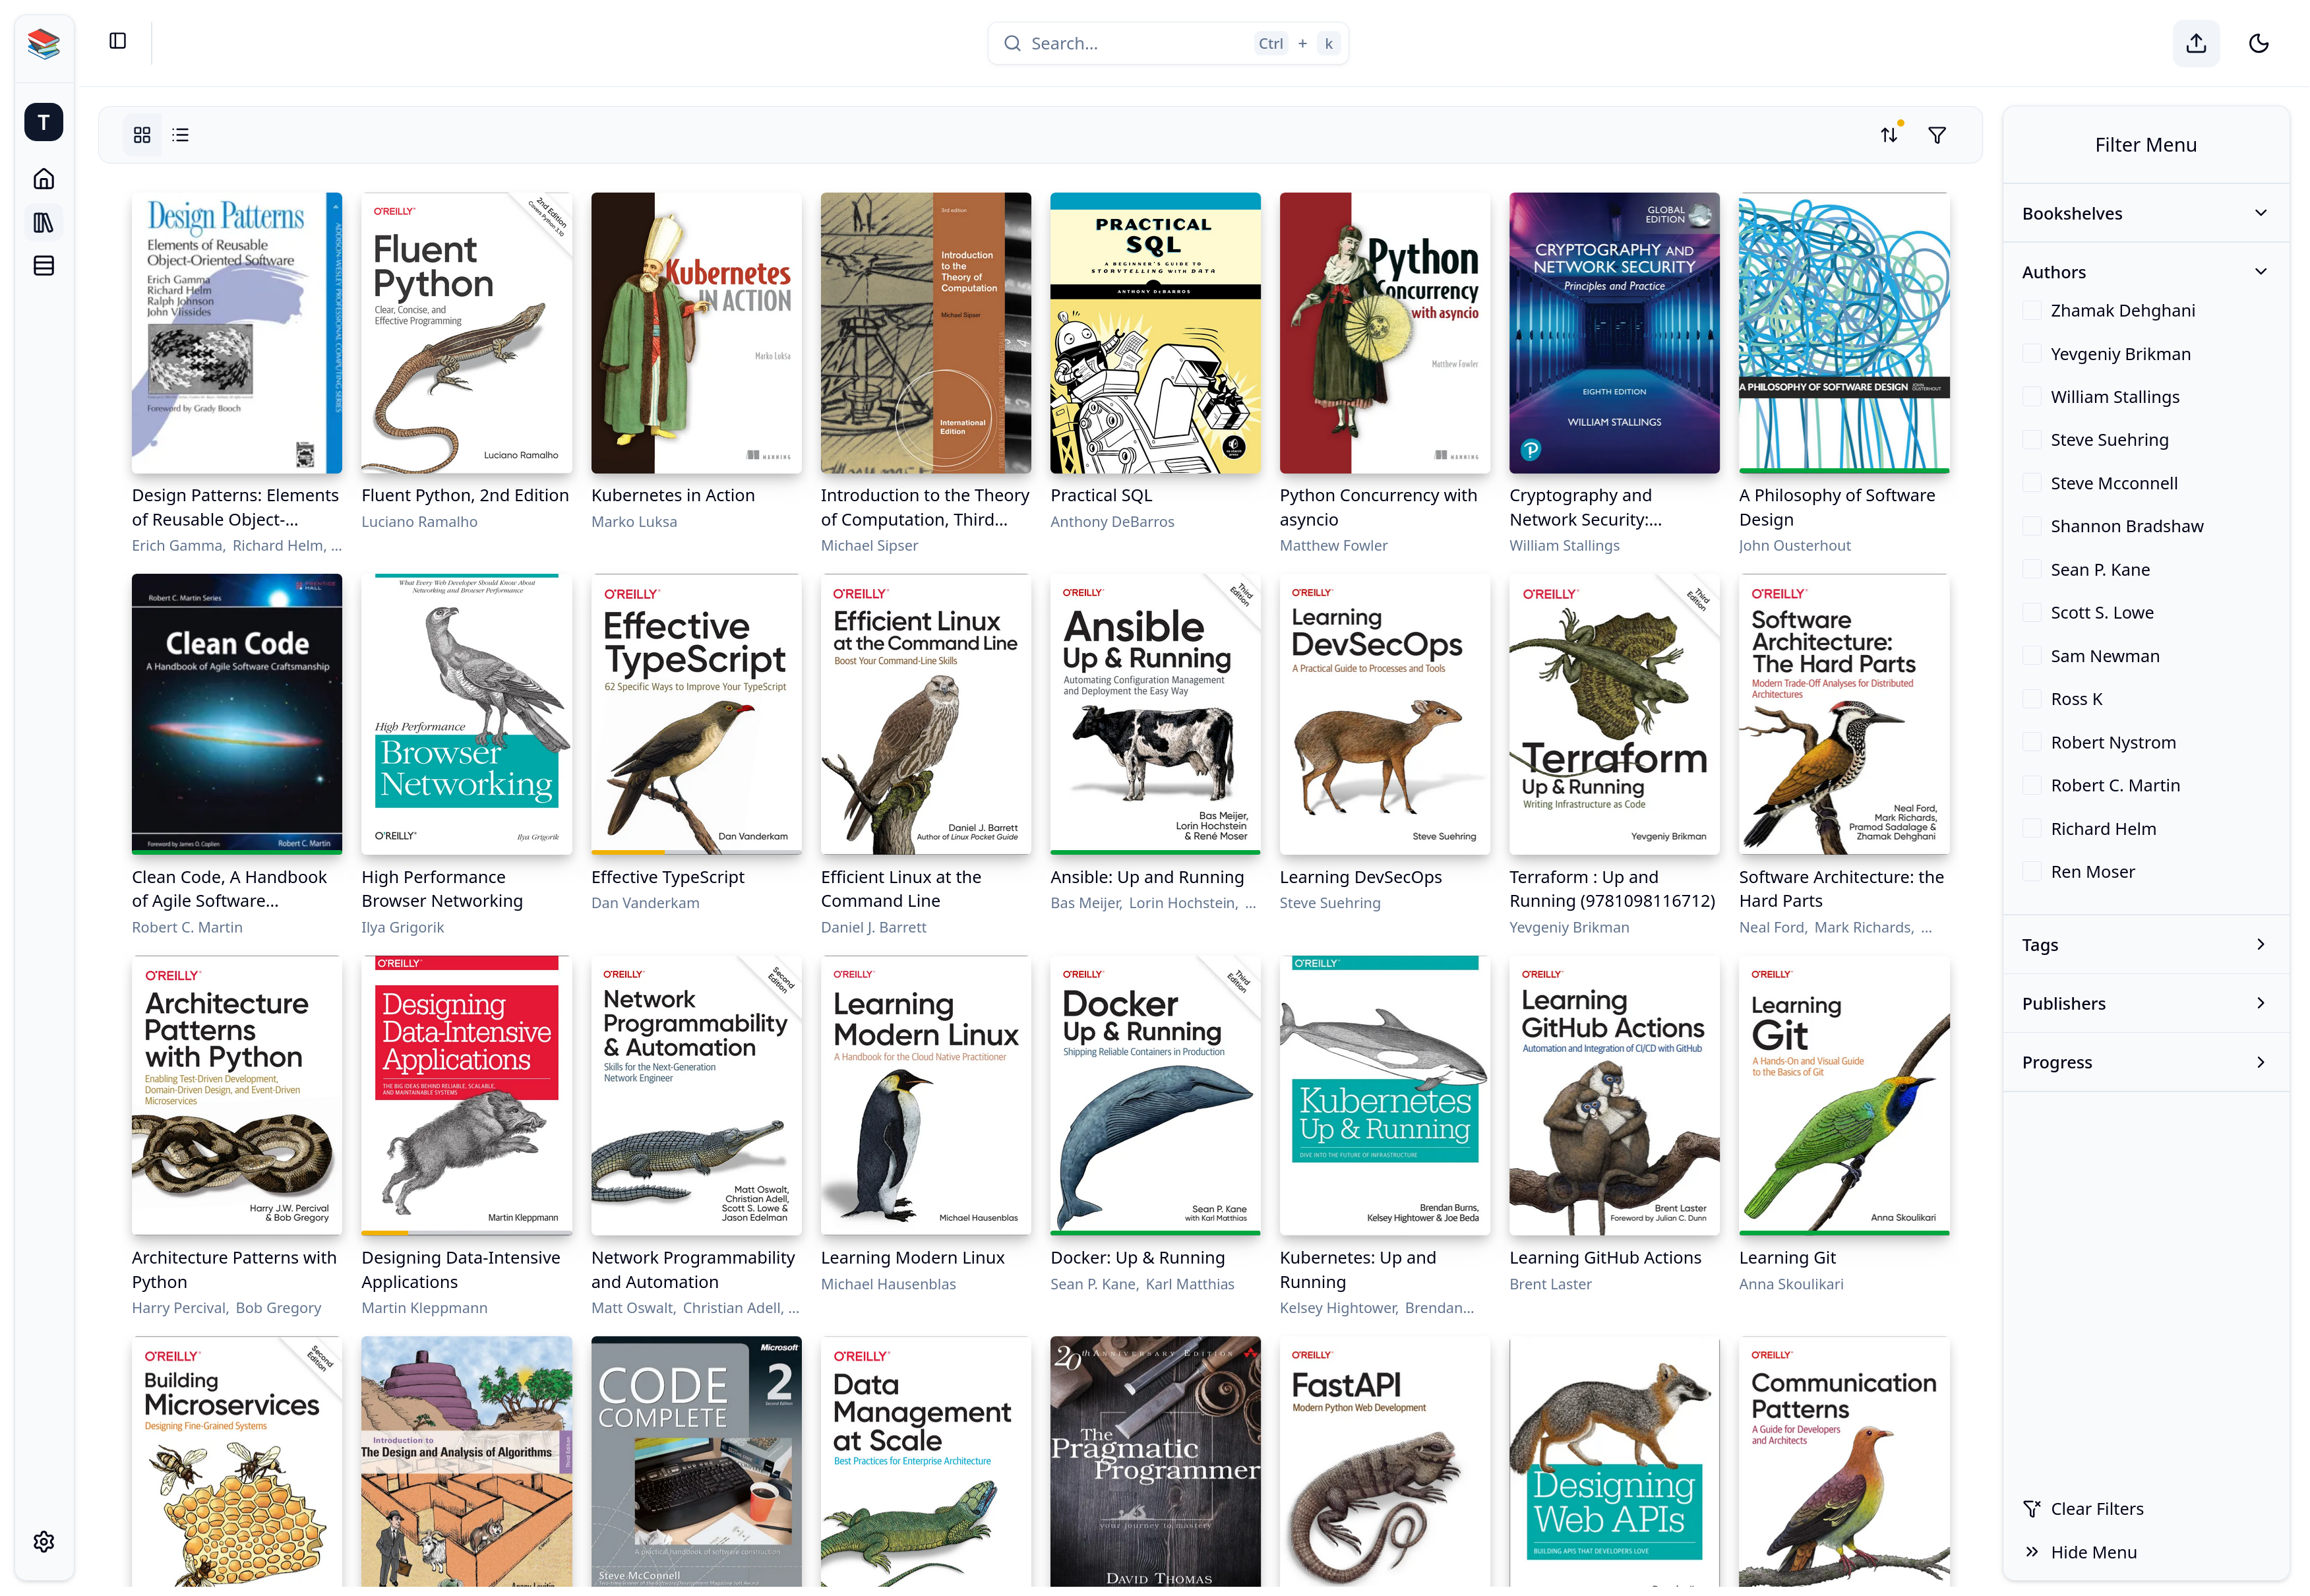Collapse the sidebar with the panel toggle

tap(118, 41)
